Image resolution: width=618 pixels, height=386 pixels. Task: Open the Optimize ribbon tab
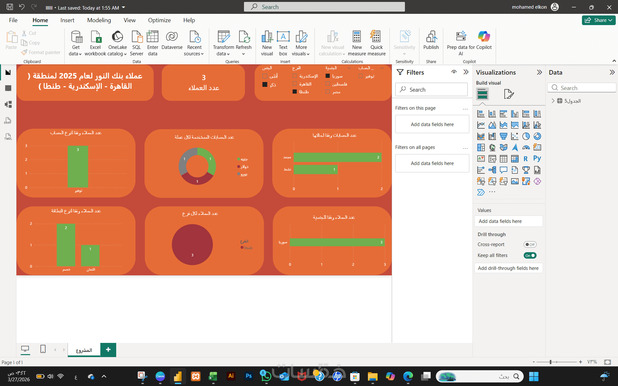159,20
